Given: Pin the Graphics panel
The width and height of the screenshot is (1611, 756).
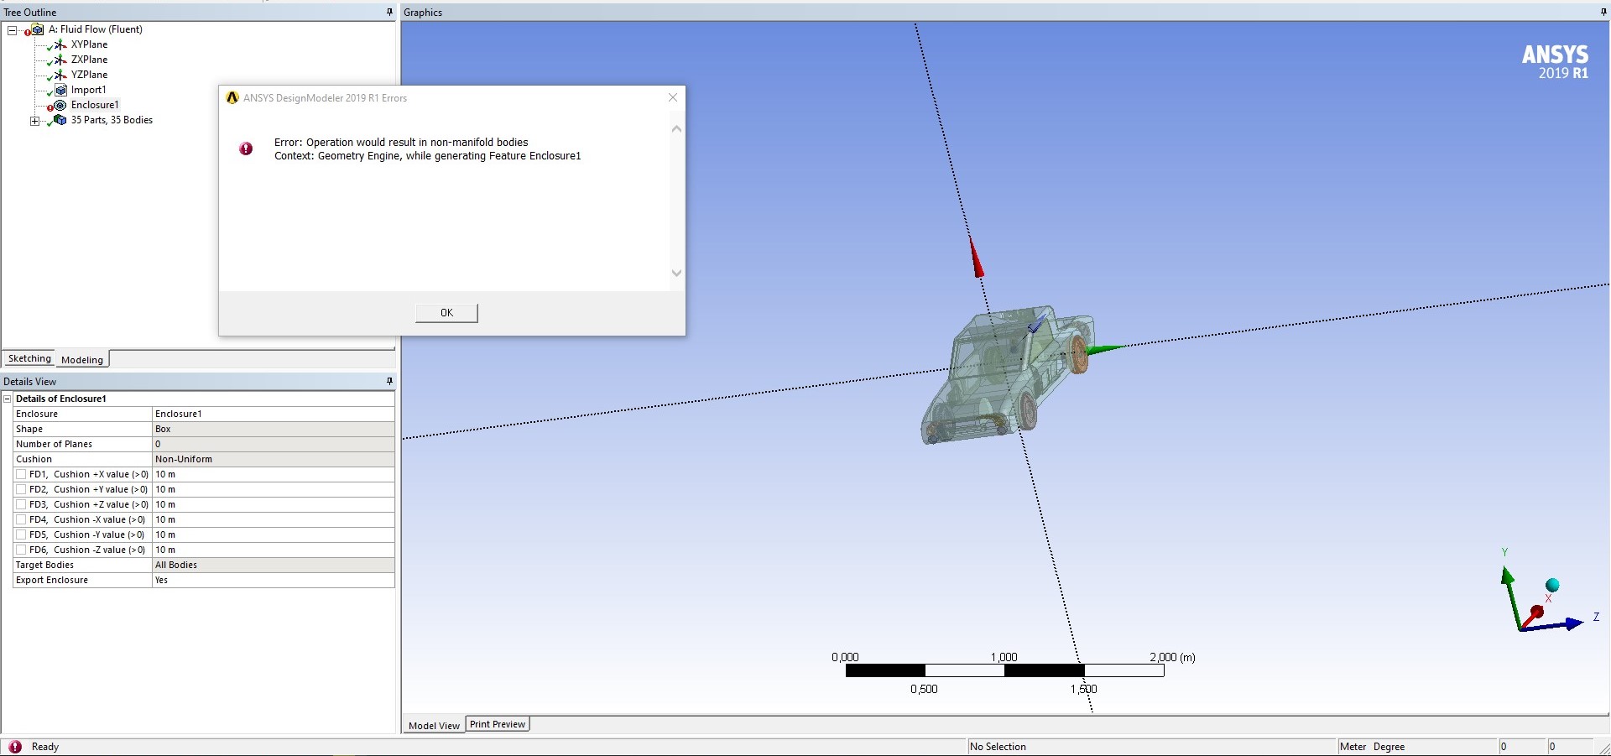Looking at the screenshot, I should click(x=1603, y=12).
